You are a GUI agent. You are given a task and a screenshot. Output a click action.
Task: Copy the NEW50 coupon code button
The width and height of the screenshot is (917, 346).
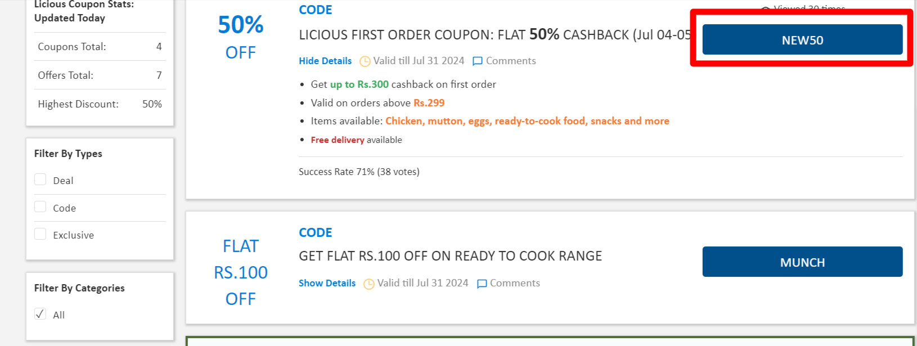coord(802,39)
